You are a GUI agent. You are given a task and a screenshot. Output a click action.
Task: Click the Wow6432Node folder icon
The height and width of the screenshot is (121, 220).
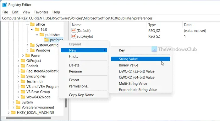click(x=23, y=97)
